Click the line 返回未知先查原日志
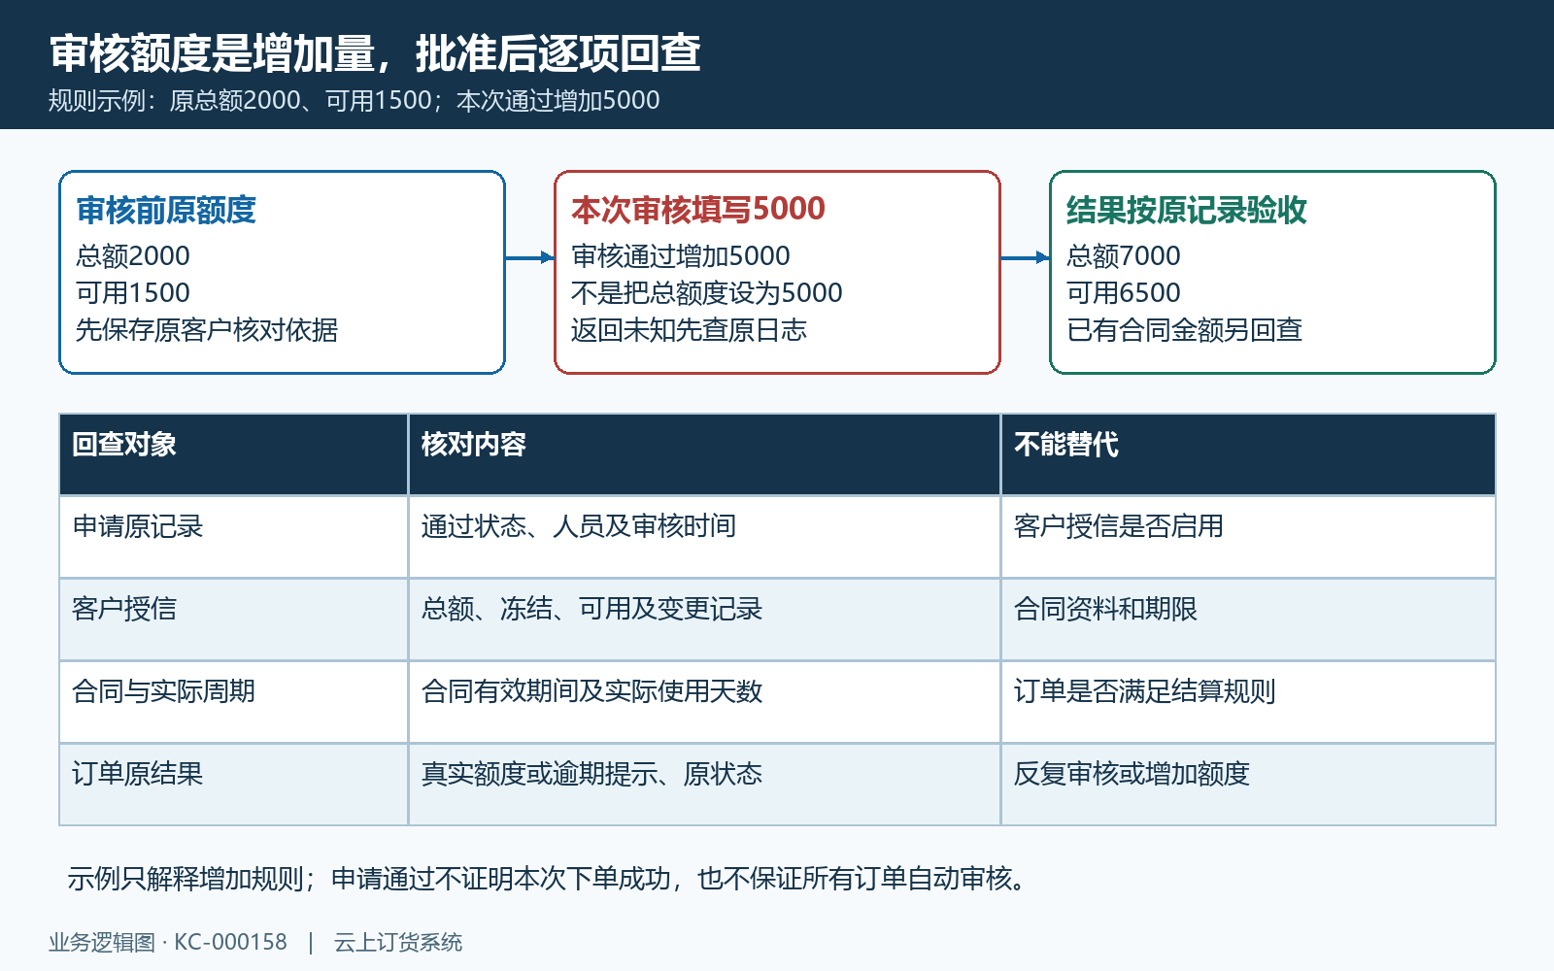The height and width of the screenshot is (971, 1554). pos(690,329)
